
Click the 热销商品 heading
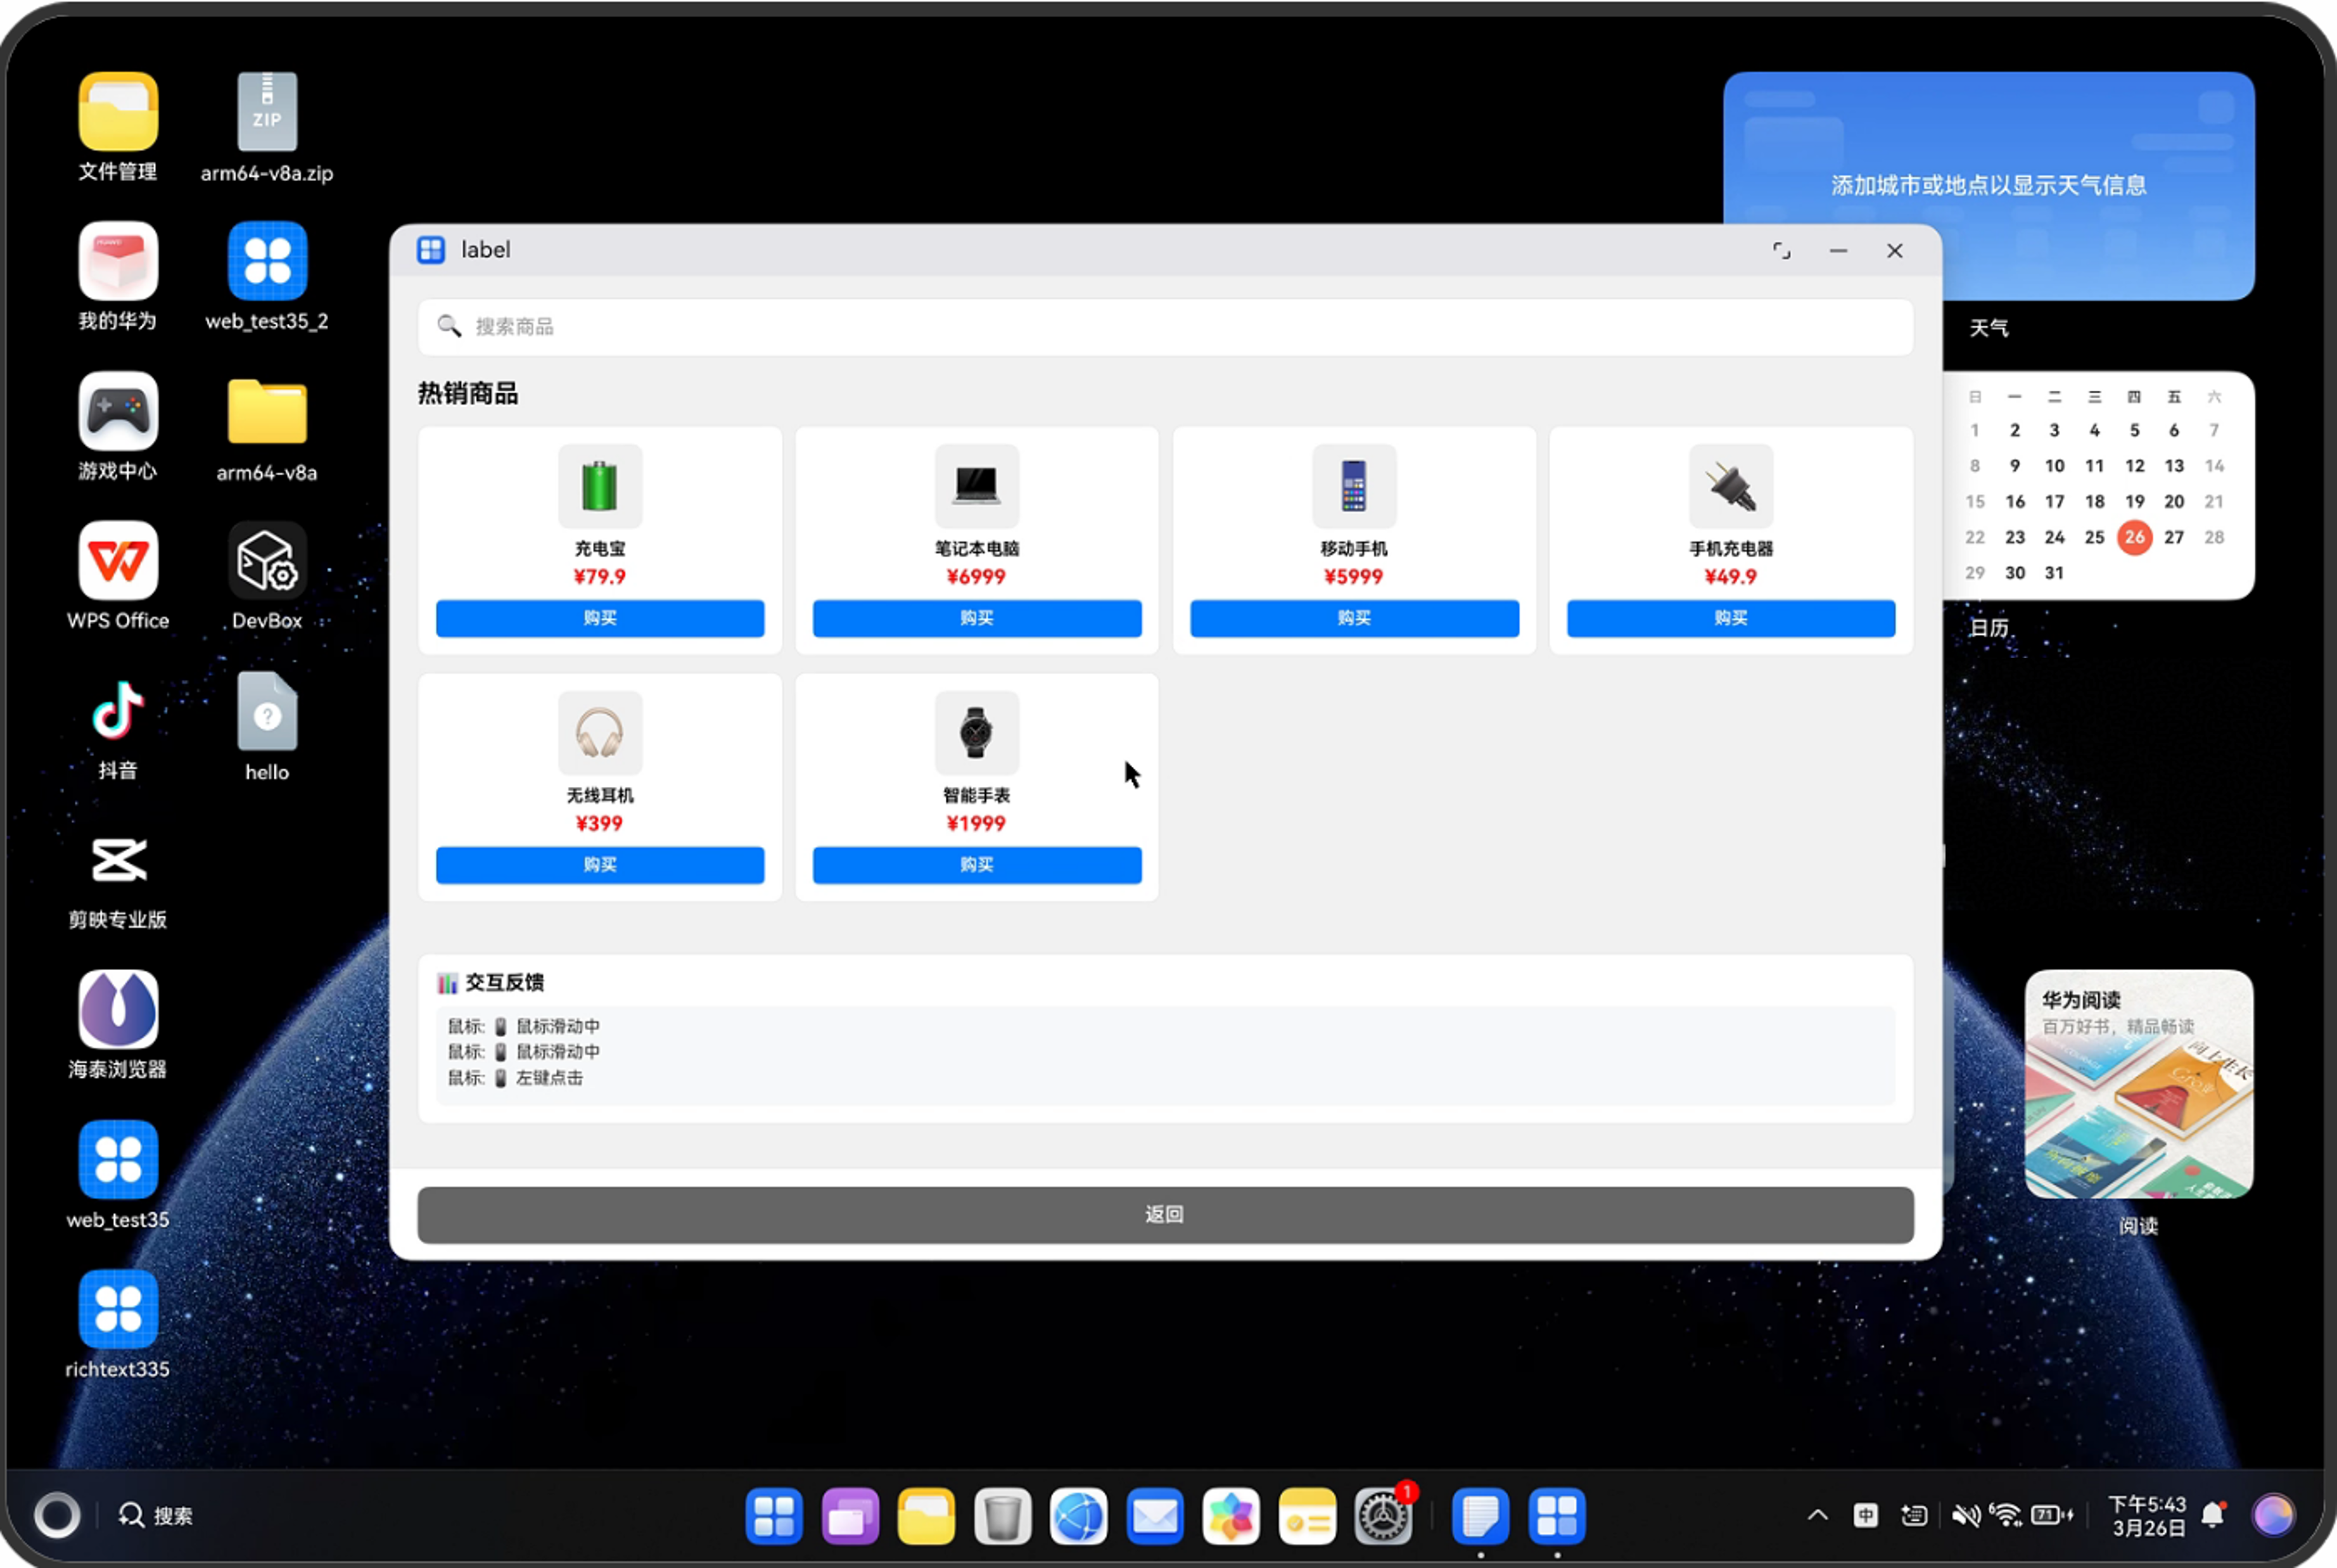click(x=468, y=393)
